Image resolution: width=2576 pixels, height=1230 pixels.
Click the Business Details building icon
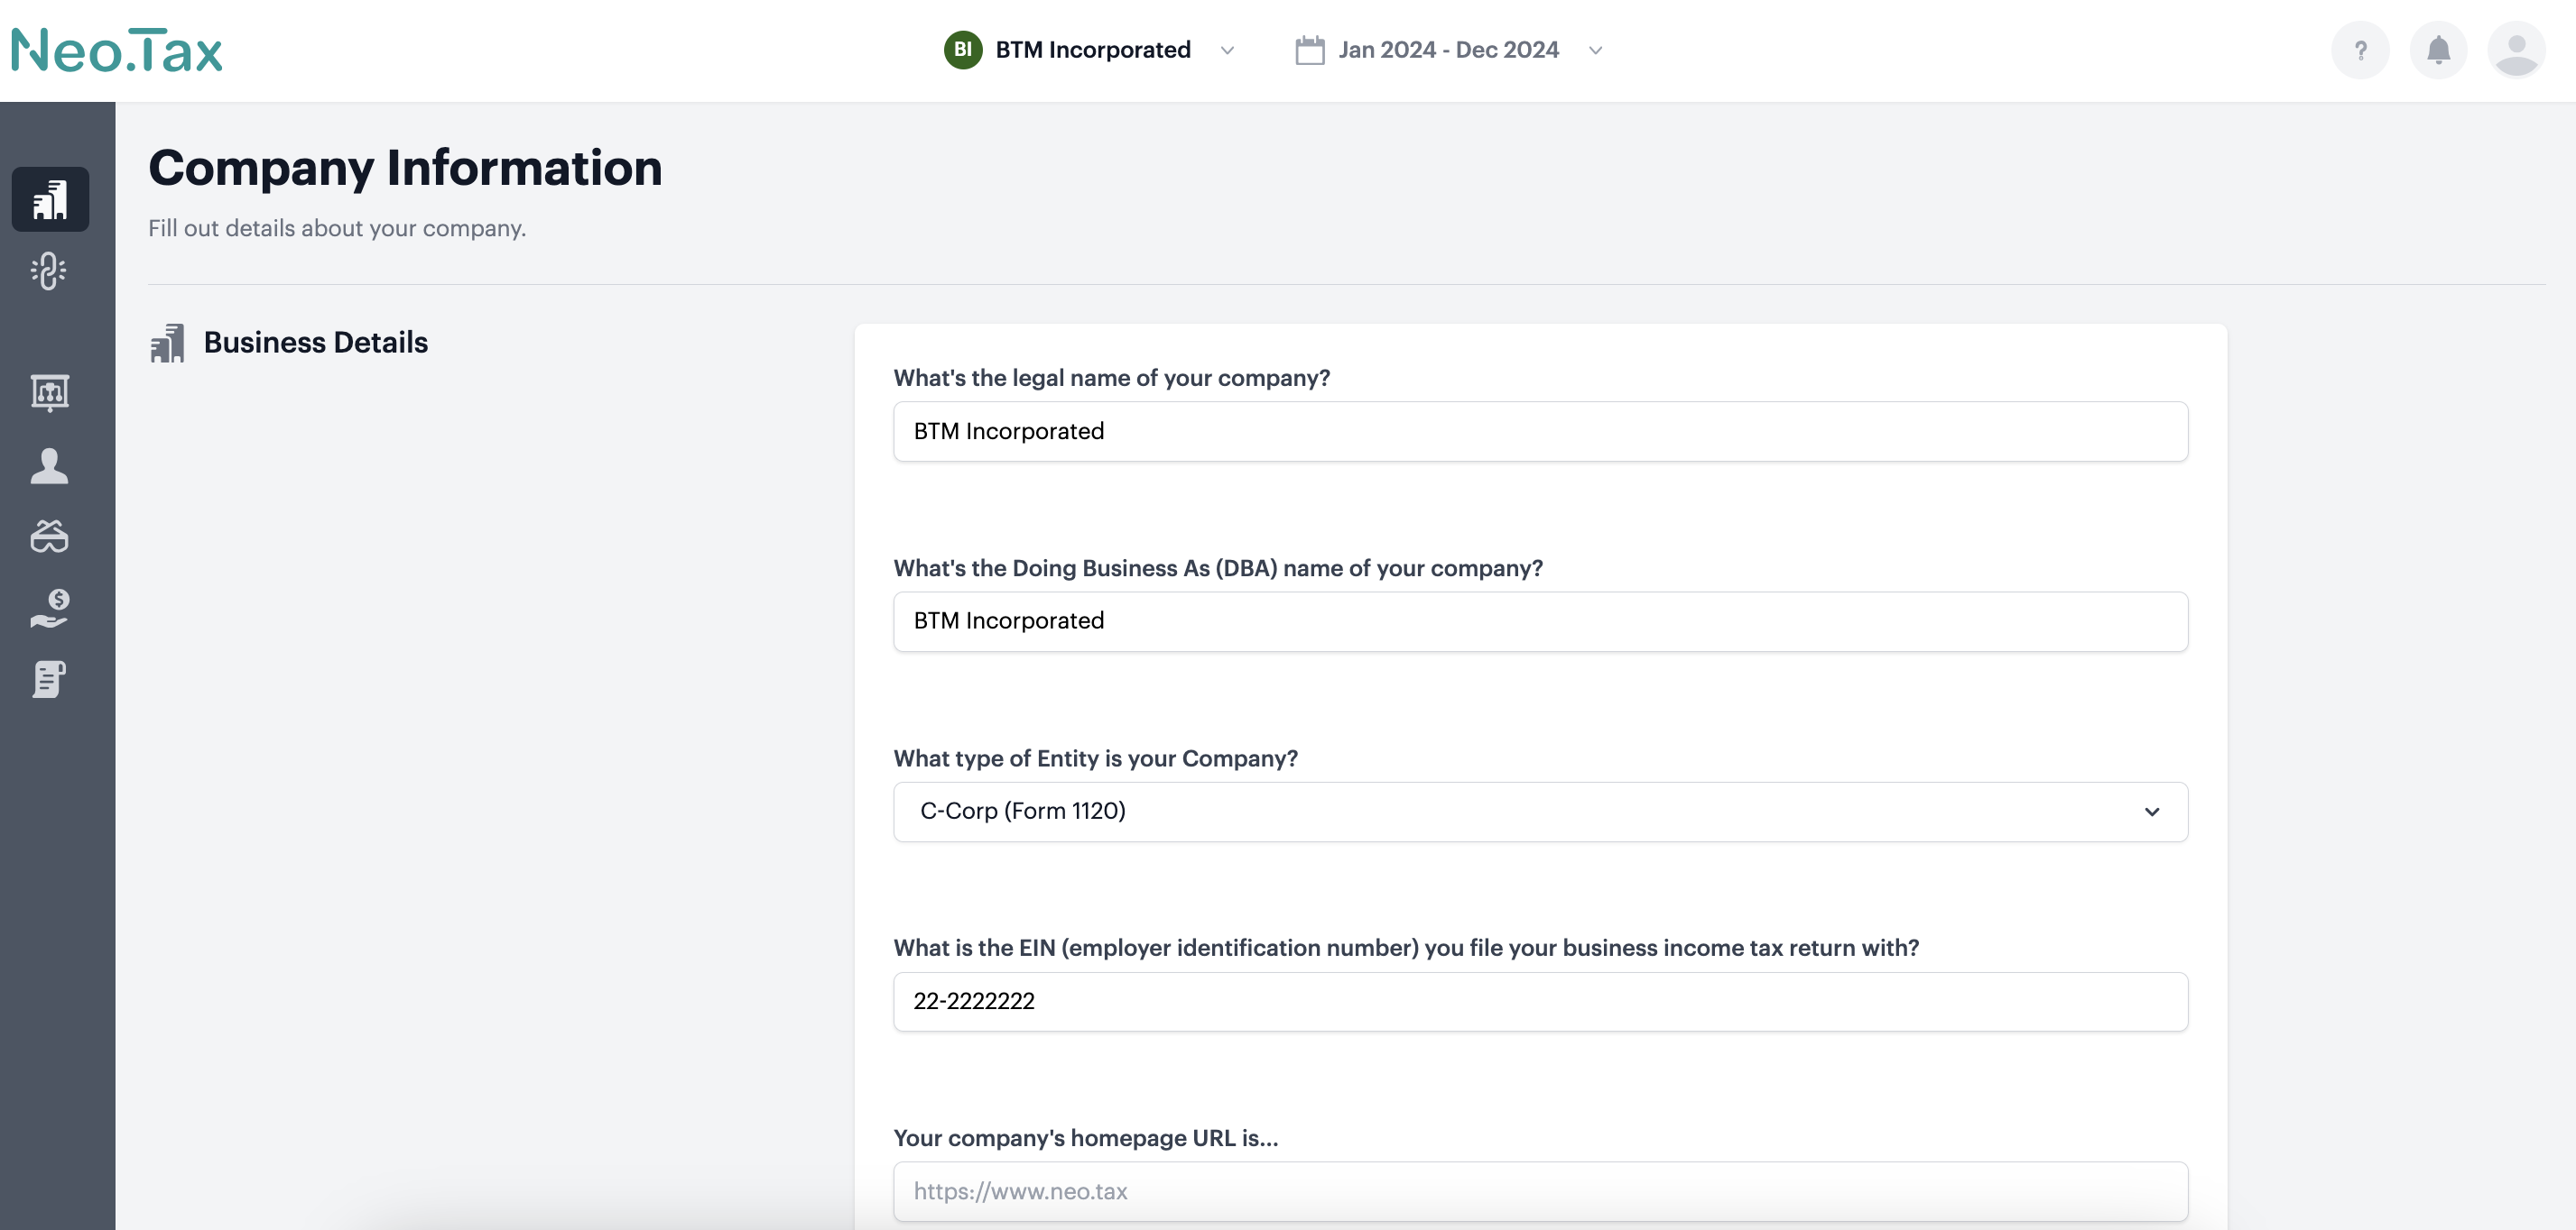point(167,343)
